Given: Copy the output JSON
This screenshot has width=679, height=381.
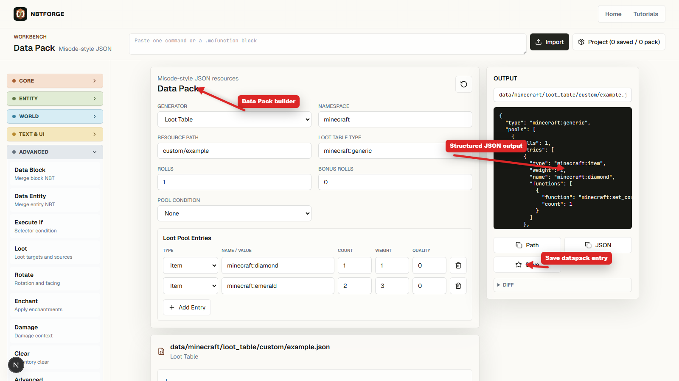Looking at the screenshot, I should point(598,245).
